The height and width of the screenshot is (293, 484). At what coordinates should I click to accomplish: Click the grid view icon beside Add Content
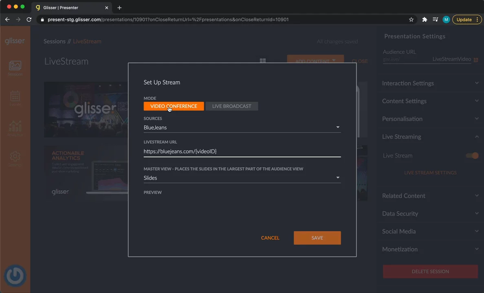tap(263, 61)
